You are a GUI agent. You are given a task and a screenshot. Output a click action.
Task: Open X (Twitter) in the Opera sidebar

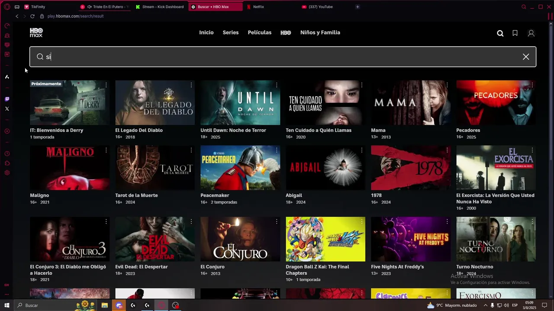coord(7,109)
